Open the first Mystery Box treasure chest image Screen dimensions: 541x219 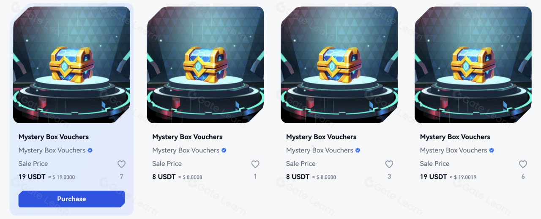(x=71, y=65)
